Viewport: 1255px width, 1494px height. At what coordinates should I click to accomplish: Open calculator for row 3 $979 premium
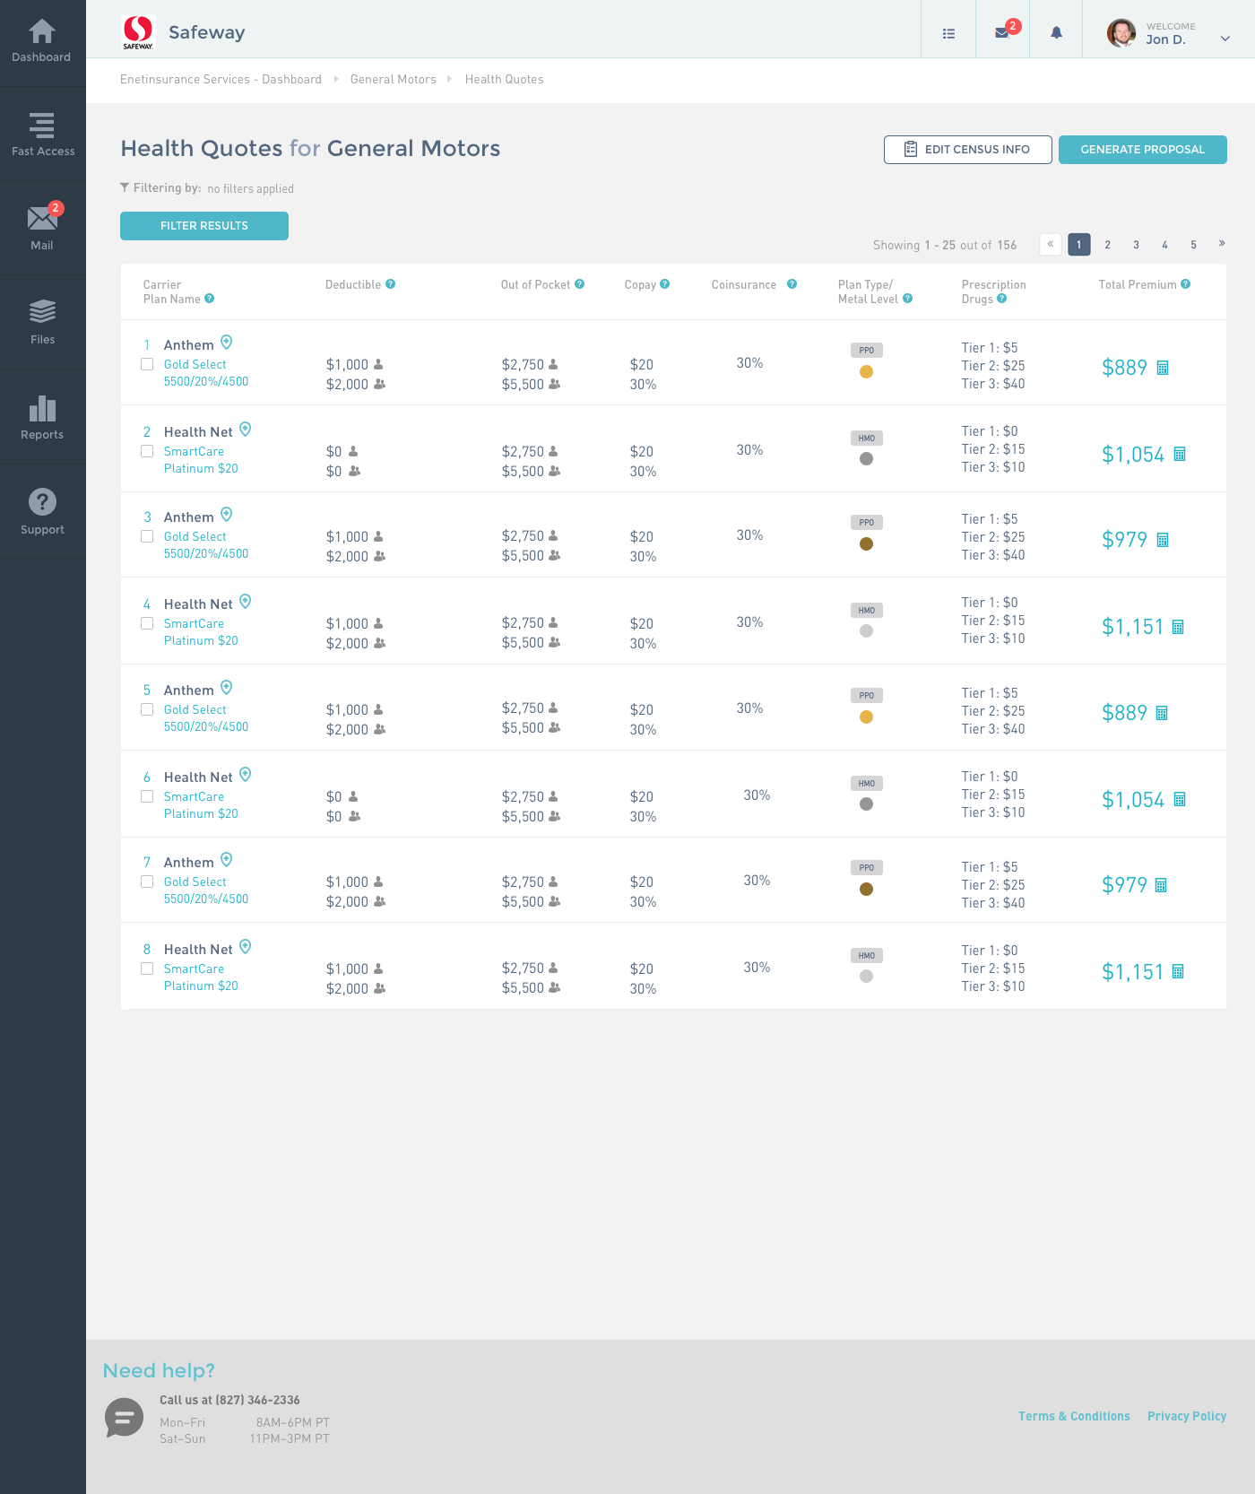(x=1163, y=540)
